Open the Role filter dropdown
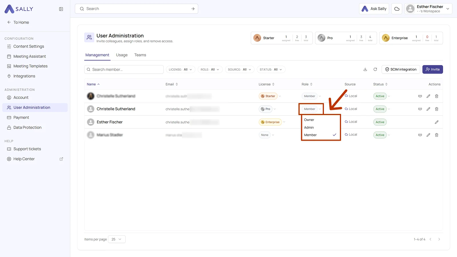The width and height of the screenshot is (457, 257). point(210,69)
